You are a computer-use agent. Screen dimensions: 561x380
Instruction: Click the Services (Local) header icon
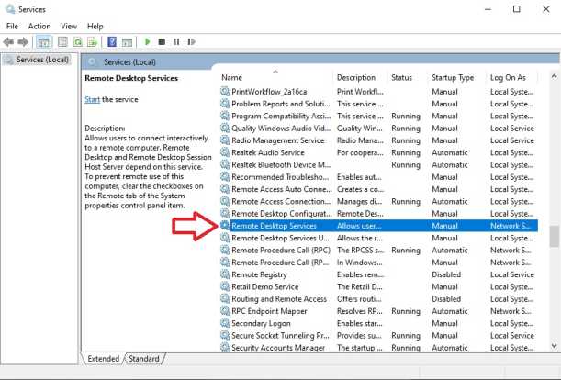coord(93,61)
